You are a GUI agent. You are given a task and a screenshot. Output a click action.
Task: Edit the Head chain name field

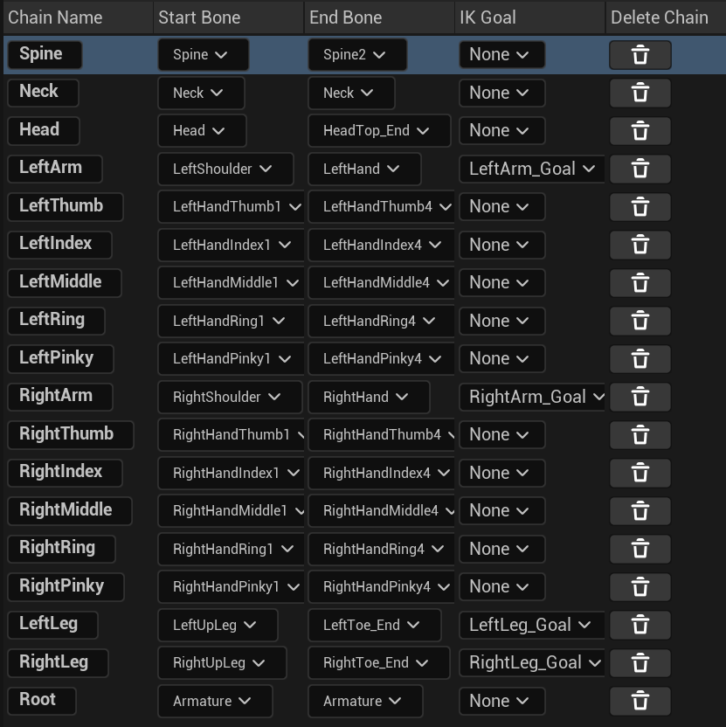[44, 131]
